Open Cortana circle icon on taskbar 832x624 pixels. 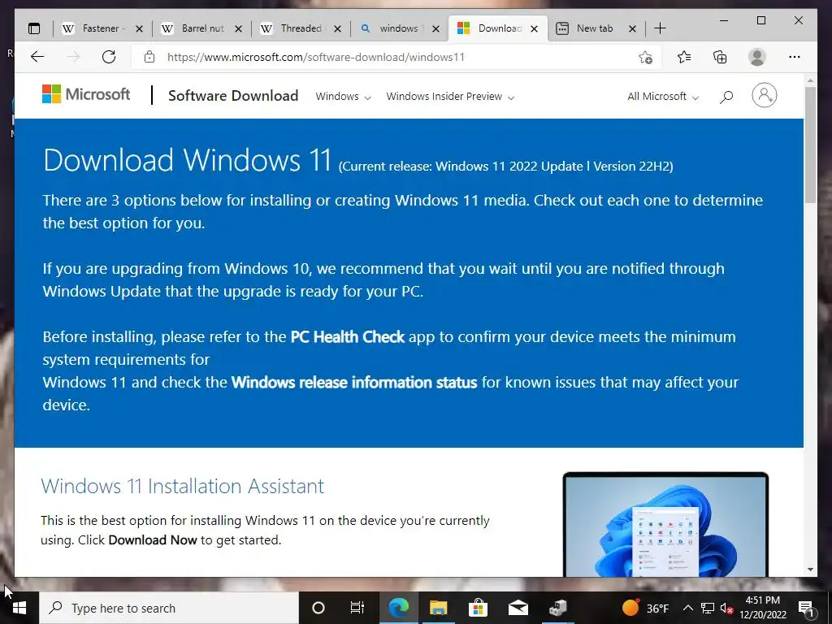(x=318, y=608)
